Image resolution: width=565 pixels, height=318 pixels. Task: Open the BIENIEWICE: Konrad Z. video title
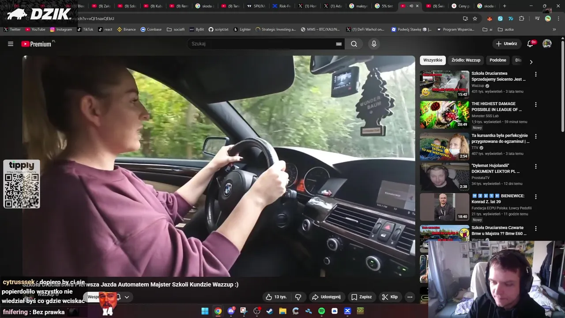pos(498,199)
